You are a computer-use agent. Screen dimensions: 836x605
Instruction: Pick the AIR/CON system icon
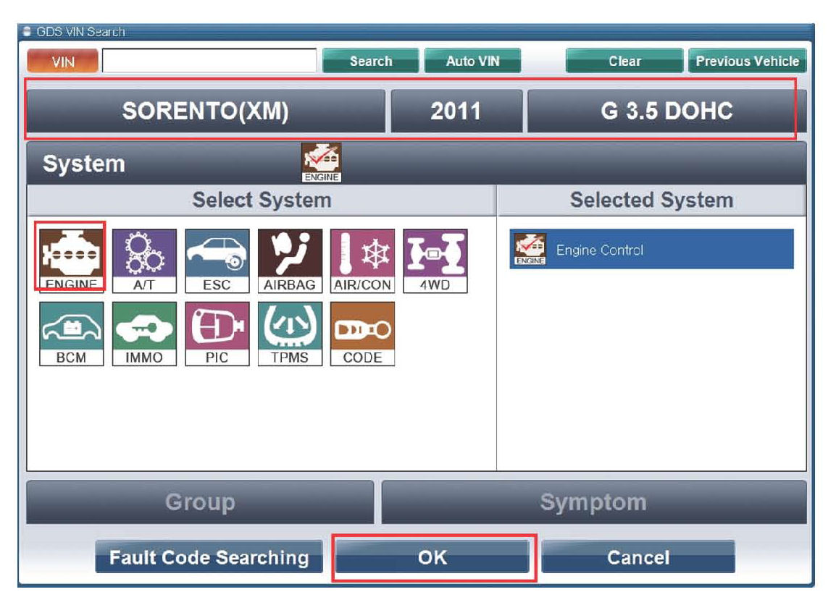[x=362, y=259]
